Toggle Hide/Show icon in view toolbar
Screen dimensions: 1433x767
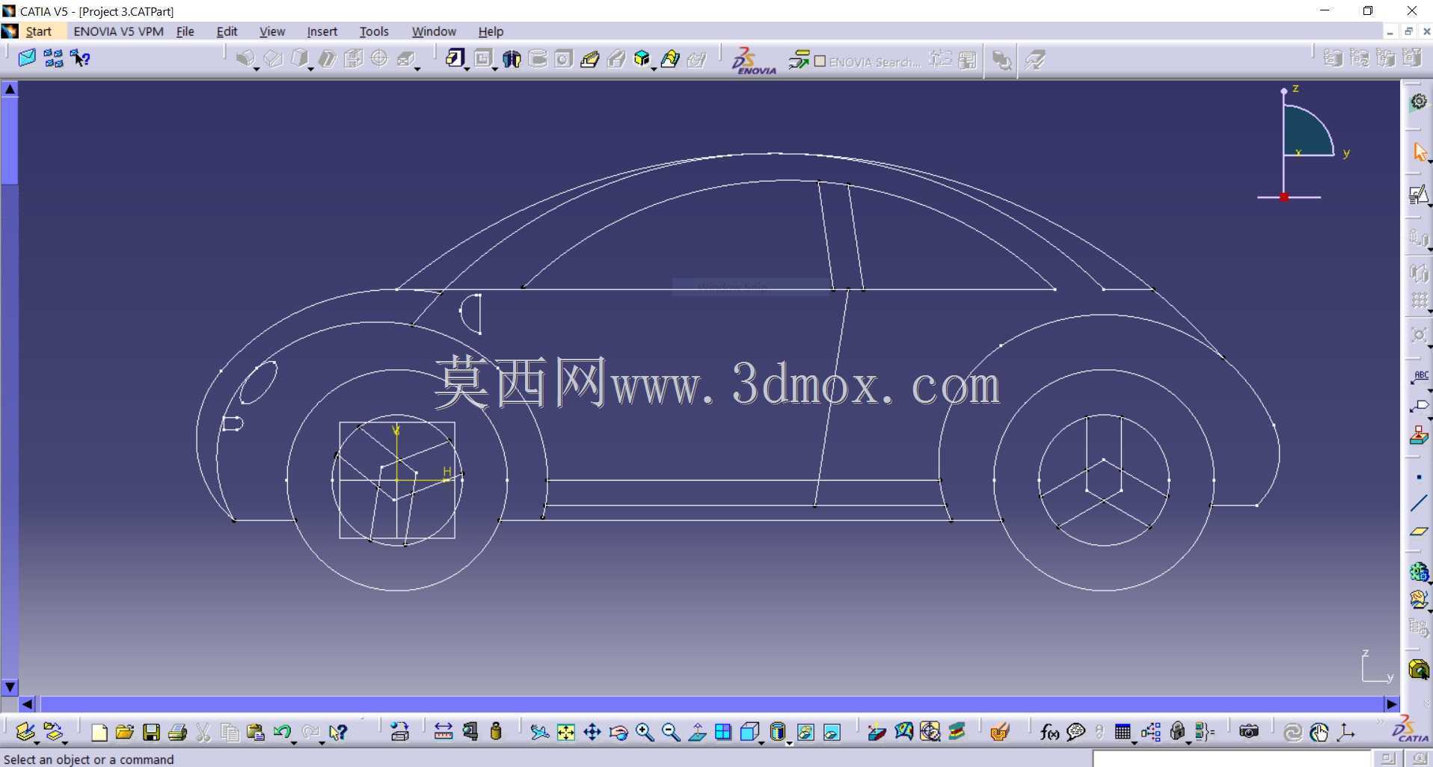coord(806,733)
